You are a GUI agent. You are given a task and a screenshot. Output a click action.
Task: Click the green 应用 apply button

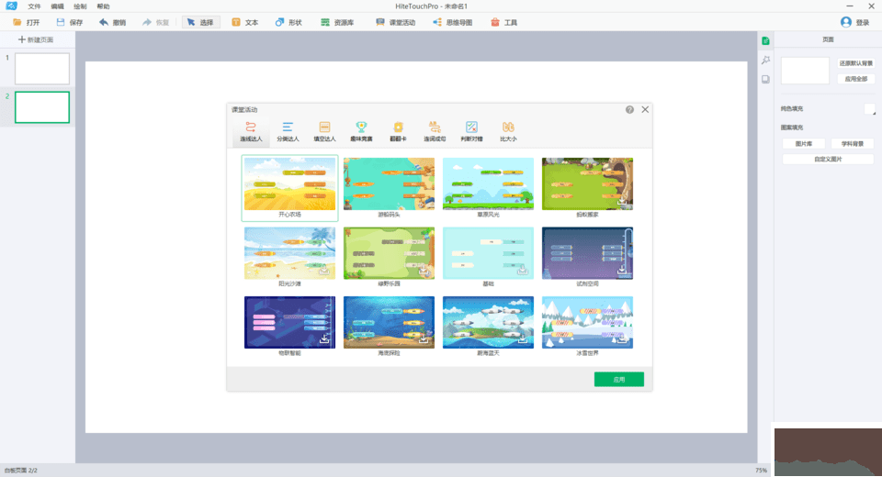point(618,379)
